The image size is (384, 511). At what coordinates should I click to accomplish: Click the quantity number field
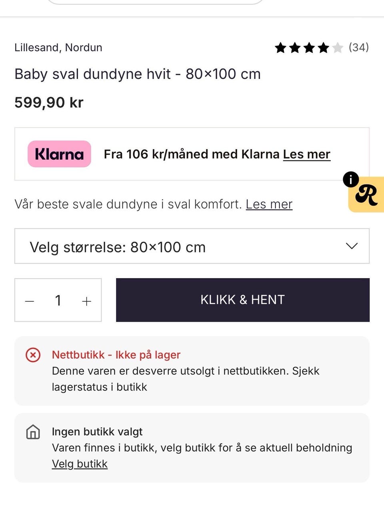coord(58,301)
